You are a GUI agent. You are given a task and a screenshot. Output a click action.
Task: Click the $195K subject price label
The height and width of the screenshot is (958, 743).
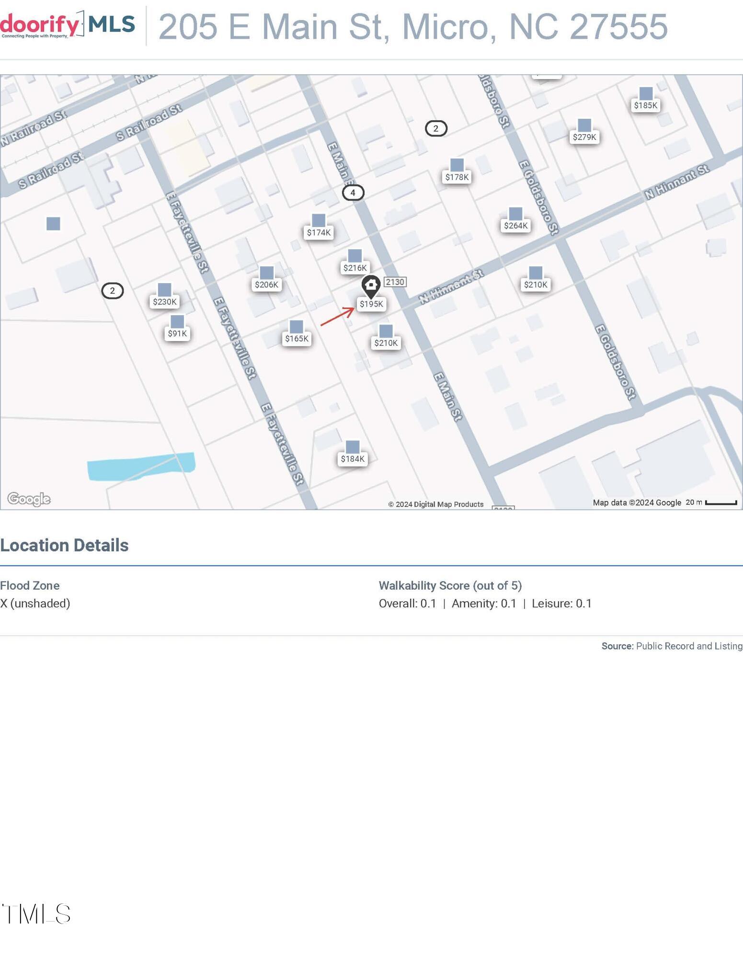(371, 304)
